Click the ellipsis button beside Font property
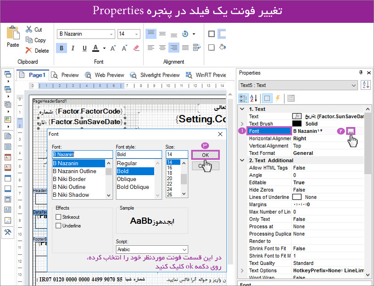Screen dimensions: 374x286 pyautogui.click(x=351, y=131)
